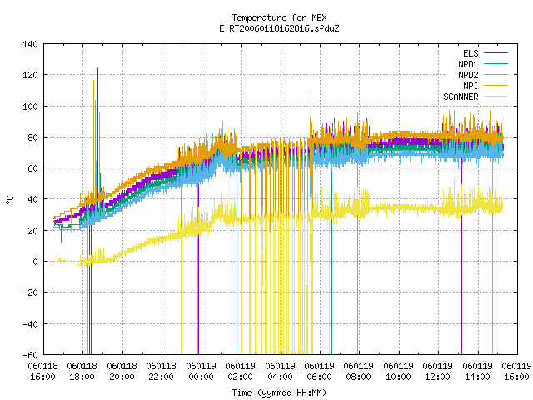Click the x-axis label 060118 22:00
The height and width of the screenshot is (400, 533).
[x=162, y=372]
